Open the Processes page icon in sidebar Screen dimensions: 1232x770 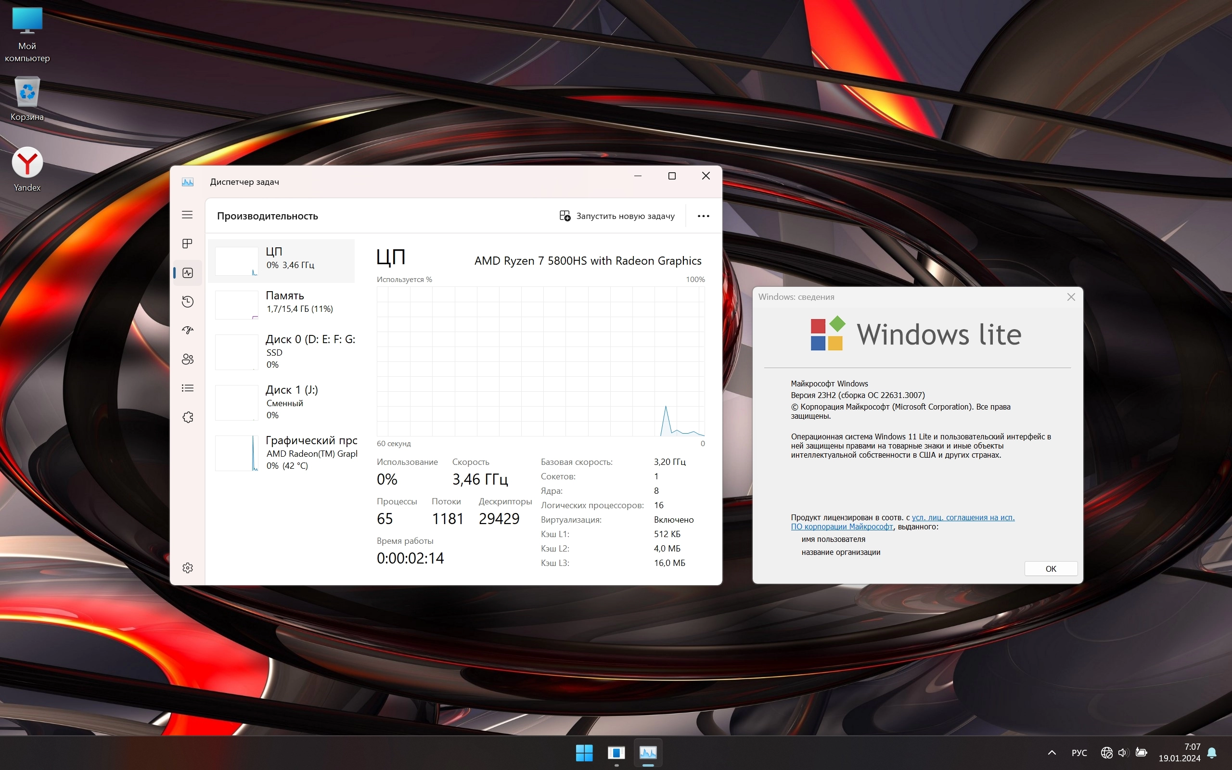point(187,244)
